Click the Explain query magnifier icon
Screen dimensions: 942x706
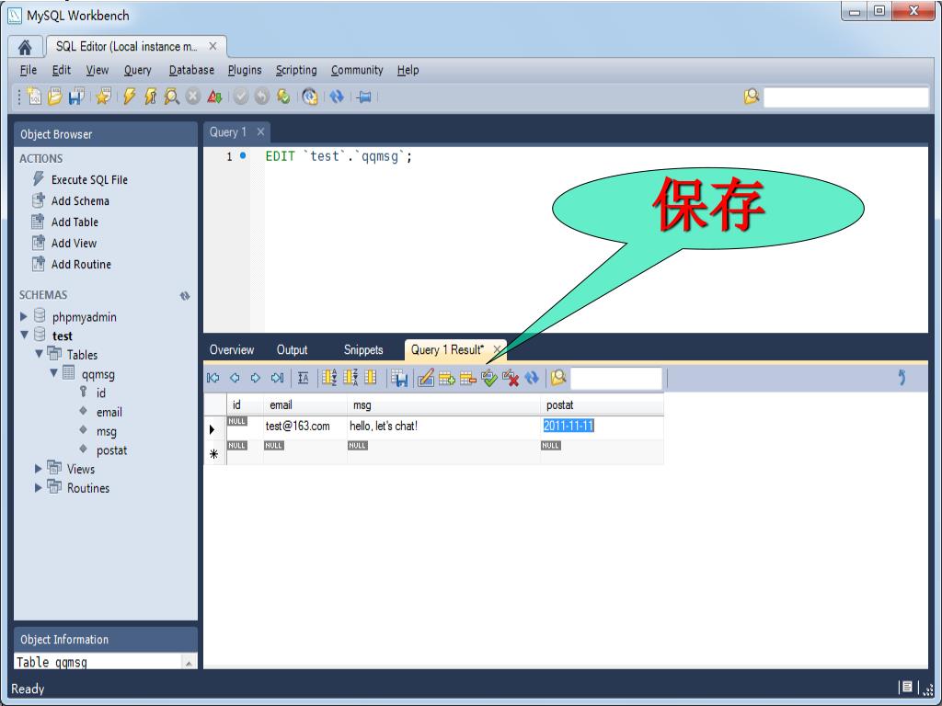pos(171,96)
